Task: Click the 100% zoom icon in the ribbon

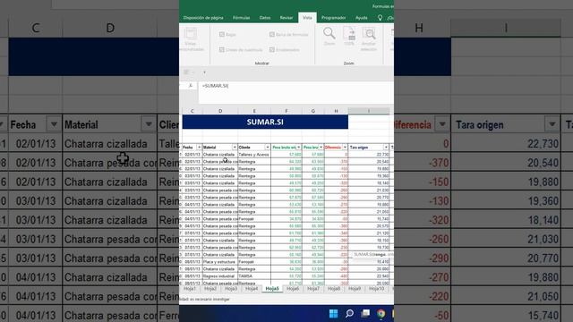Action: click(x=349, y=33)
